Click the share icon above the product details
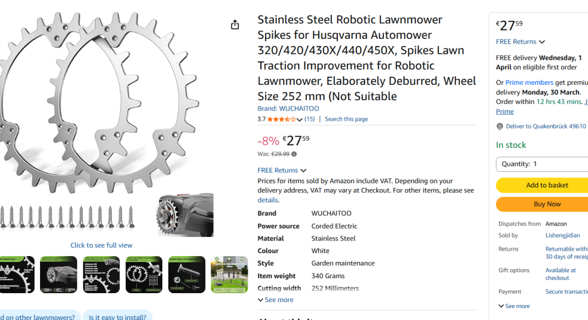Viewport: 588px width, 320px height. point(235,24)
